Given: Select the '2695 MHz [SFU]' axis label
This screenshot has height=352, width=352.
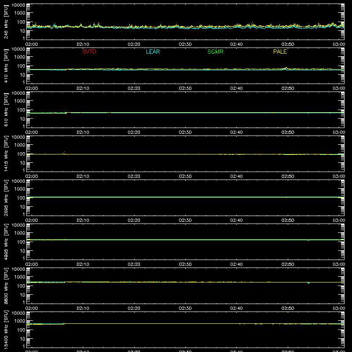Looking at the screenshot, I should [6, 198].
